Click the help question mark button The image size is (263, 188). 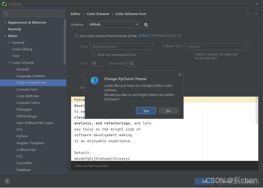7,181
